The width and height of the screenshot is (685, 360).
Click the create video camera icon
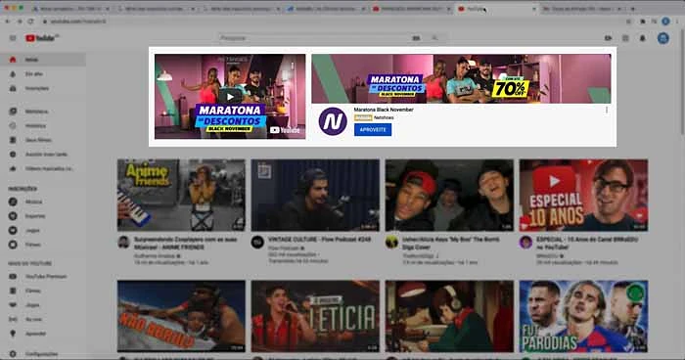pyautogui.click(x=608, y=38)
